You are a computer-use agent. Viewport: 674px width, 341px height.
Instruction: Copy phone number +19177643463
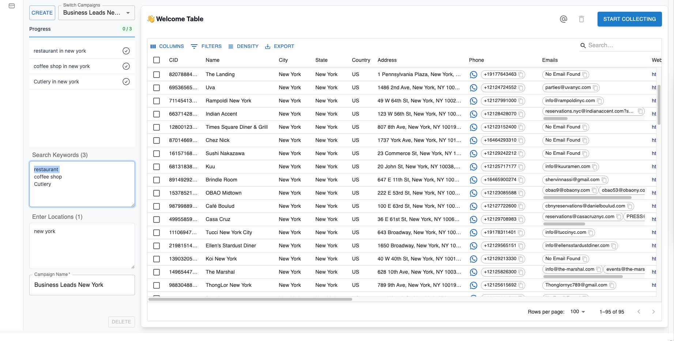pos(521,75)
